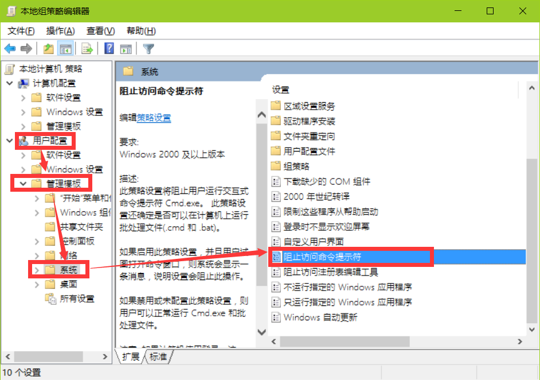Click the blue Back arrow toolbar icon

10,49
